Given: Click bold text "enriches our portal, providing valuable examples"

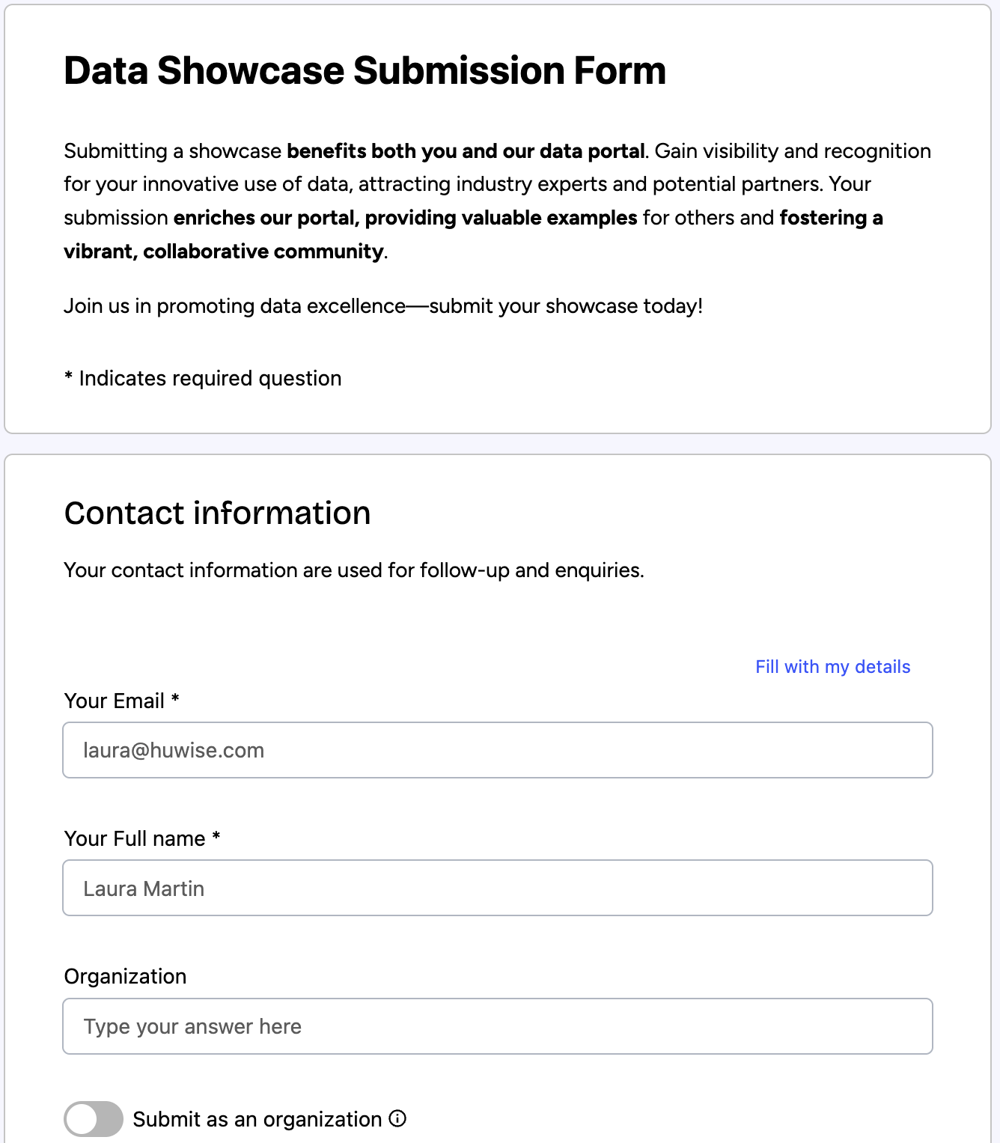Looking at the screenshot, I should click(405, 218).
